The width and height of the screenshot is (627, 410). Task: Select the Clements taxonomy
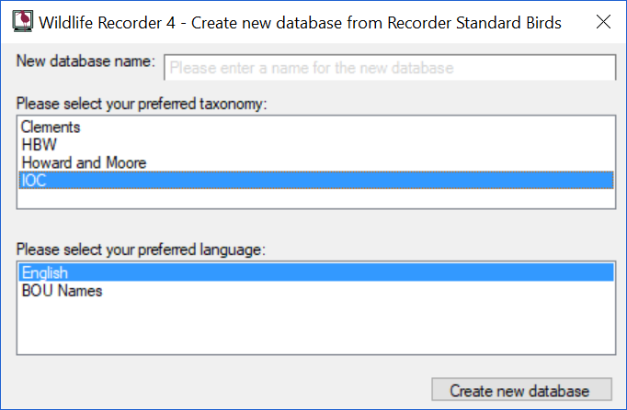point(316,127)
